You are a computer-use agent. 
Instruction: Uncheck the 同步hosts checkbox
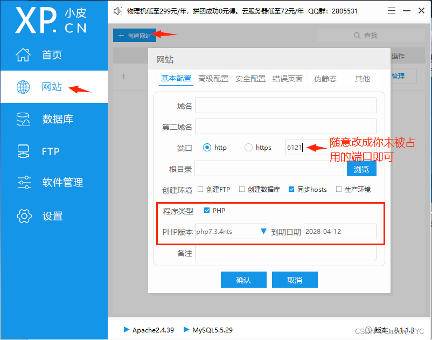(291, 189)
